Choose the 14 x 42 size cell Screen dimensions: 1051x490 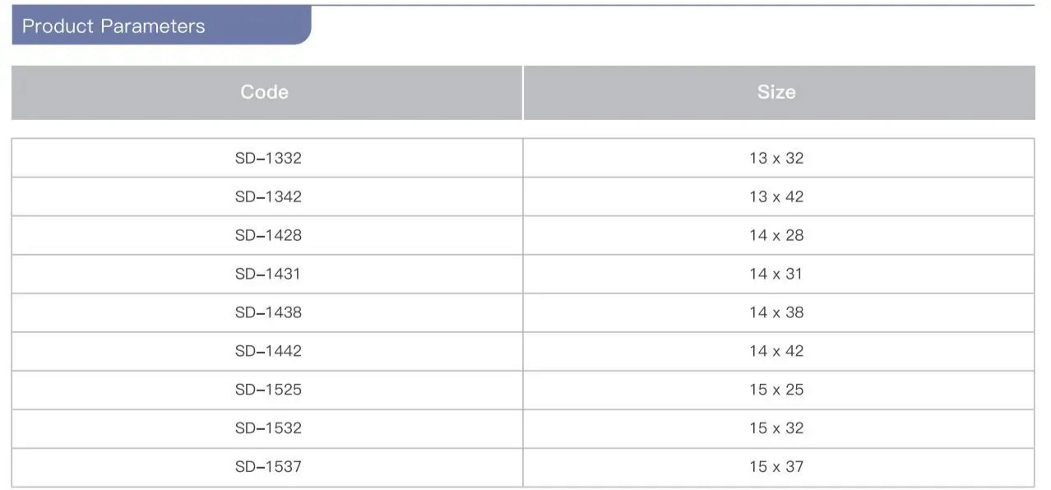[x=776, y=351]
